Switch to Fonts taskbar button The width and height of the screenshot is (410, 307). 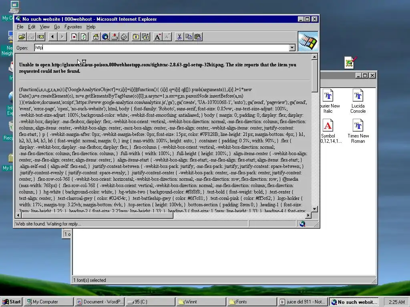252,302
